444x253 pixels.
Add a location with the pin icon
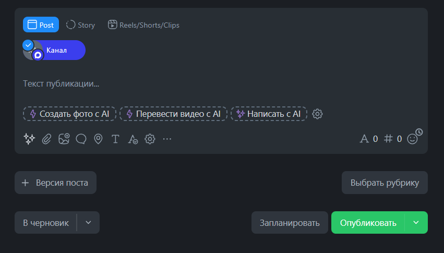[98, 139]
